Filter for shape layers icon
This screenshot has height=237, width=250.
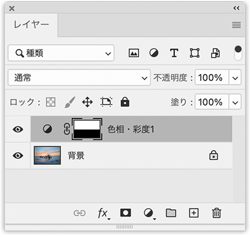click(x=194, y=53)
